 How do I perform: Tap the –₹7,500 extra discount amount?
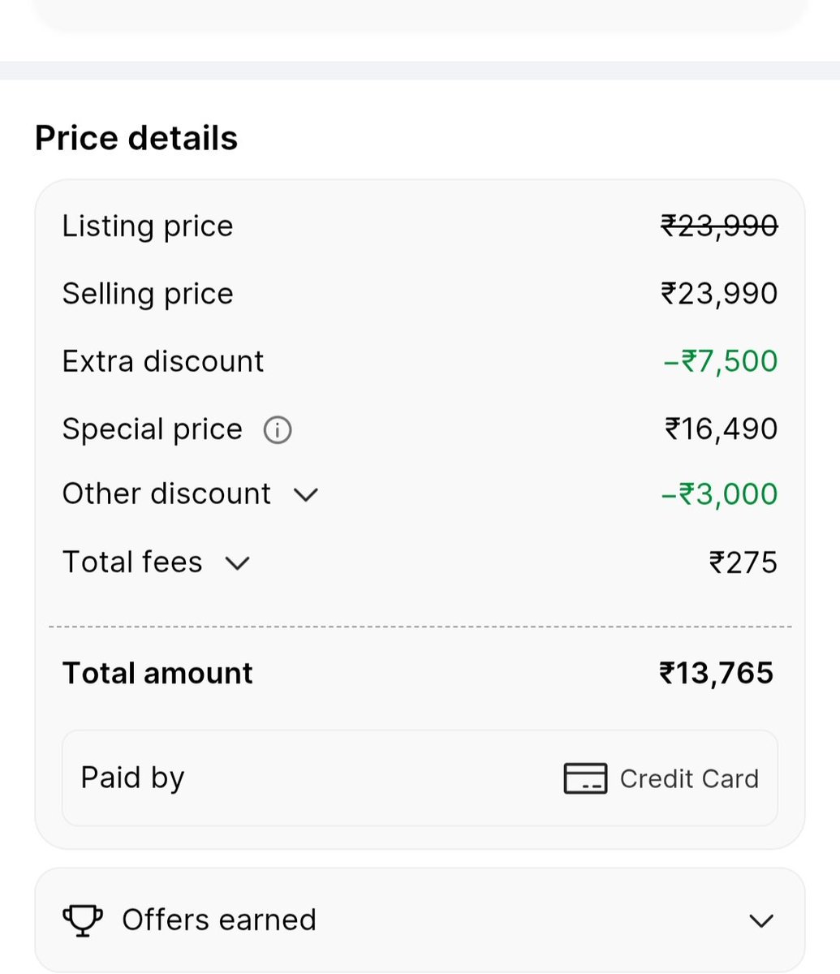tap(721, 361)
